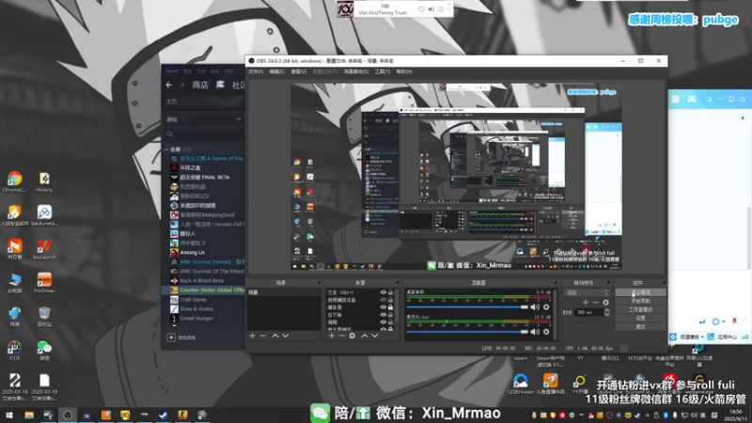Open the 场景集合(S) menu in OBS
Screen dimensions: 752x423
[356, 71]
